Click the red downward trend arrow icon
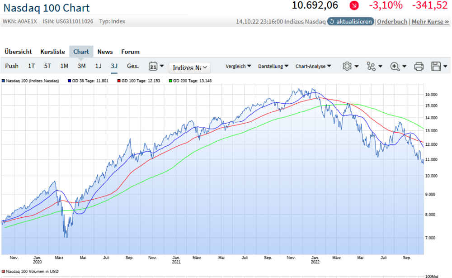The width and height of the screenshot is (452, 278). [x=354, y=5]
